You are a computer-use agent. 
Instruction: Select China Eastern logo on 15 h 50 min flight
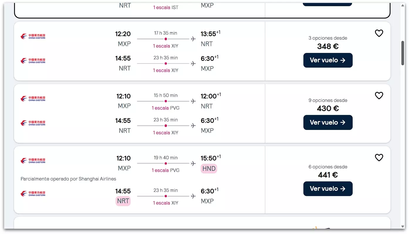pyautogui.click(x=33, y=98)
